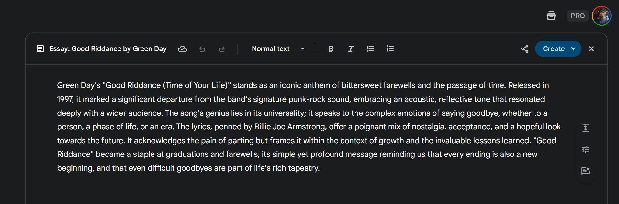Open the Google account avatar
Image resolution: width=619 pixels, height=204 pixels.
tap(602, 16)
